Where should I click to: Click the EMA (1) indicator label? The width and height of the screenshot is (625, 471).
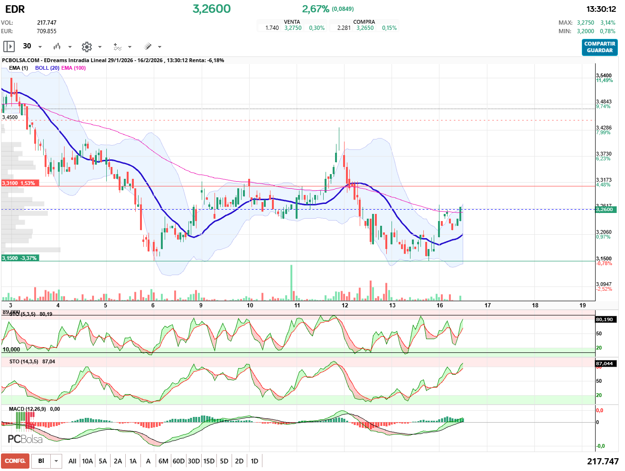pos(19,68)
